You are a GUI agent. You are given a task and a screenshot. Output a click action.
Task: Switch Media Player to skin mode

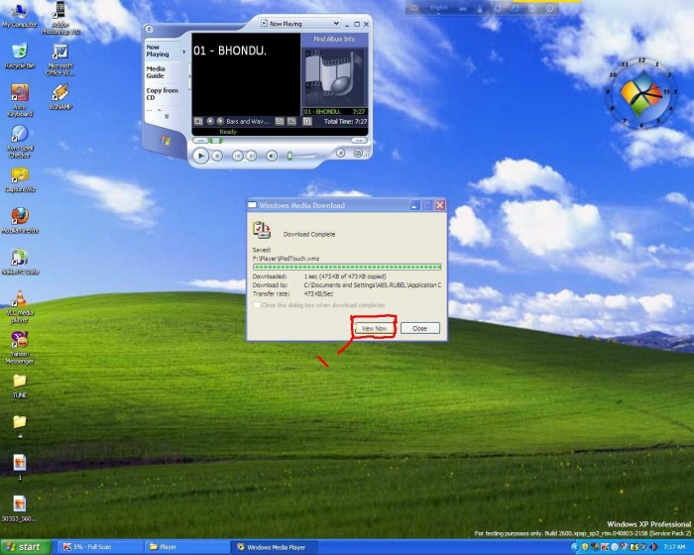tap(358, 154)
